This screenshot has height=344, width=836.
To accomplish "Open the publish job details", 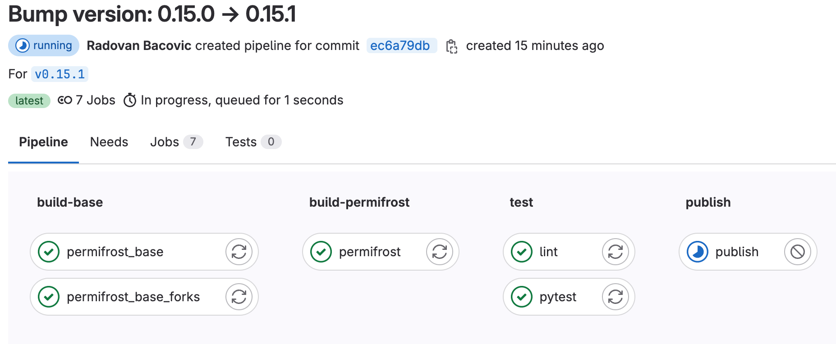I will pyautogui.click(x=737, y=252).
